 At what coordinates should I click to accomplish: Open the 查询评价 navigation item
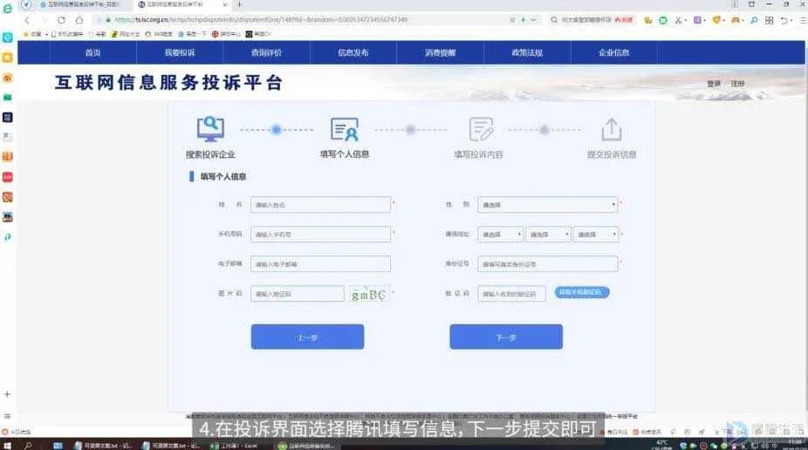pos(266,52)
